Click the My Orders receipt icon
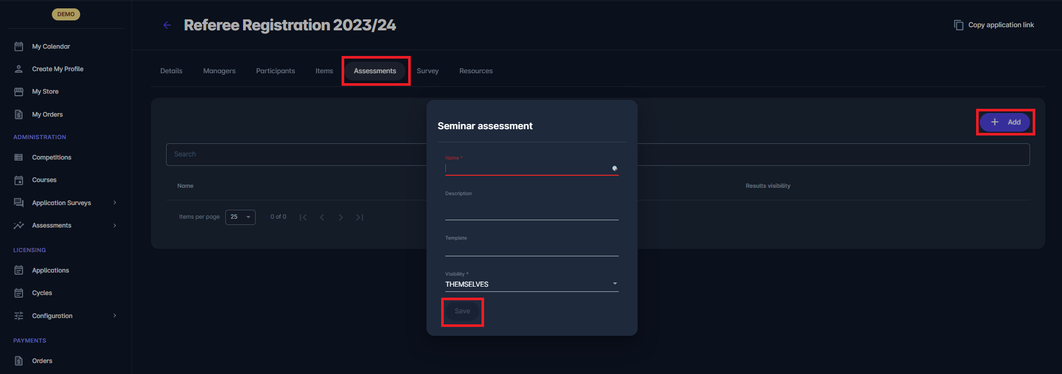 19,115
